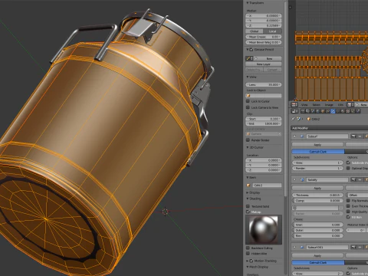Click the matcap sphere preview thumbnail
The width and height of the screenshot is (368, 276).
point(264,229)
